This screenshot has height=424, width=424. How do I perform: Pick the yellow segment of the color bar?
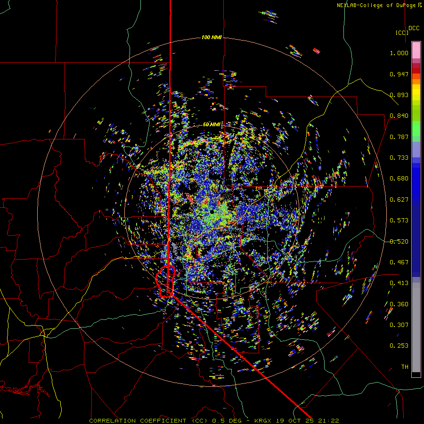click(416, 92)
